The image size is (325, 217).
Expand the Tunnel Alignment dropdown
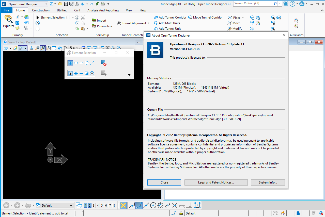[x=149, y=23]
